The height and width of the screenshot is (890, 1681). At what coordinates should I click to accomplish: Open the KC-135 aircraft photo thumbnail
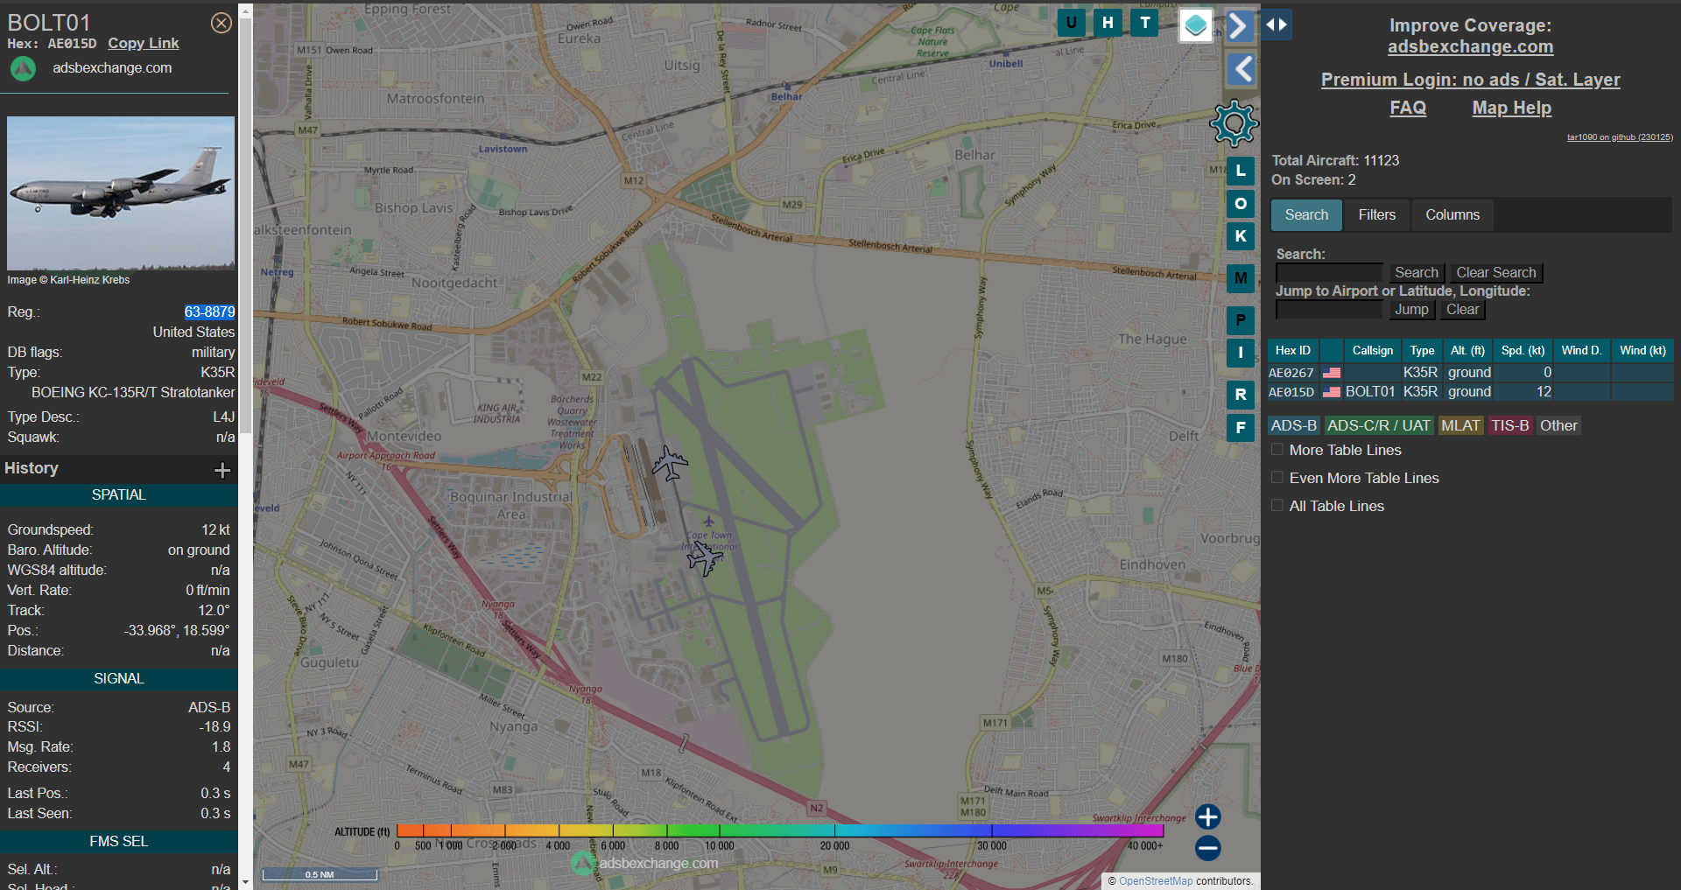(x=121, y=193)
